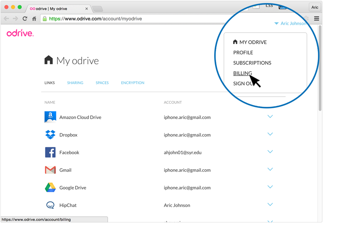Click the SSL padlock icon
The width and height of the screenshot is (348, 225).
point(44,19)
